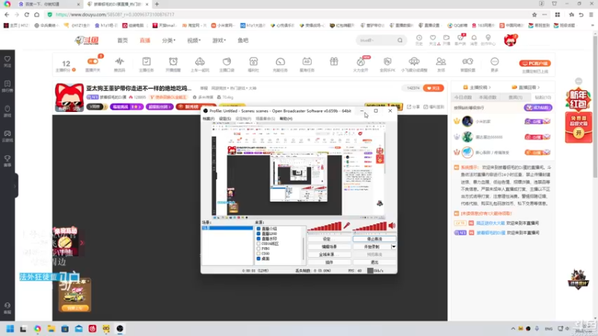This screenshot has width=598, height=336.
Task: Expand the 视频 video dropdown
Action: (x=194, y=40)
